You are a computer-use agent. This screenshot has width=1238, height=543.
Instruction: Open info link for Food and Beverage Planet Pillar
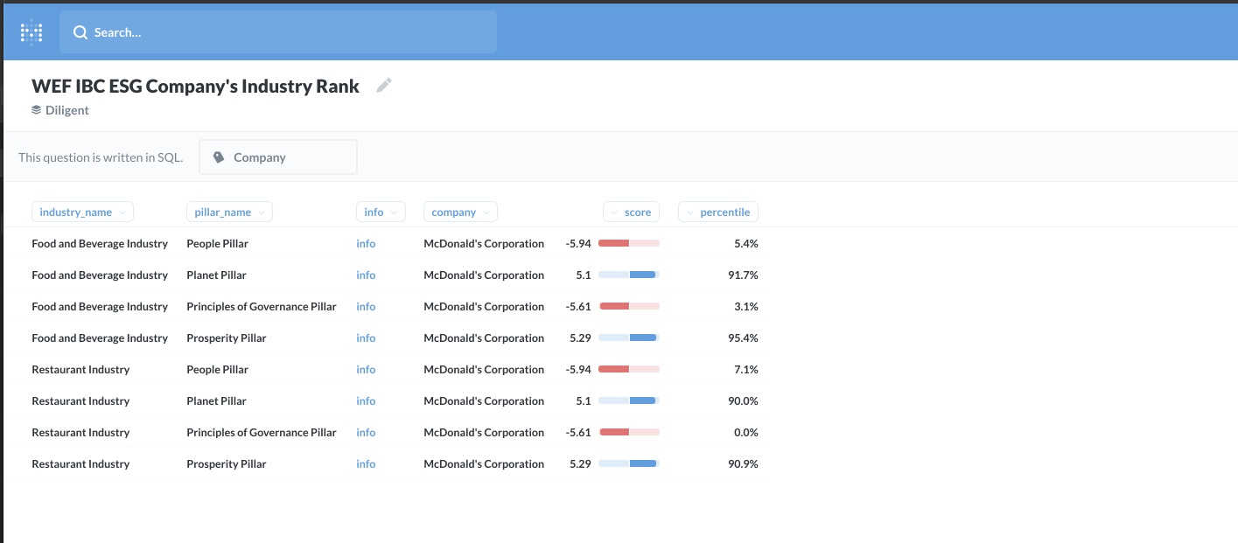pos(366,275)
